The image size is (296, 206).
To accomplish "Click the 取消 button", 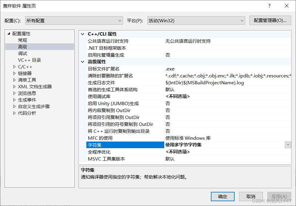I will tap(251, 196).
